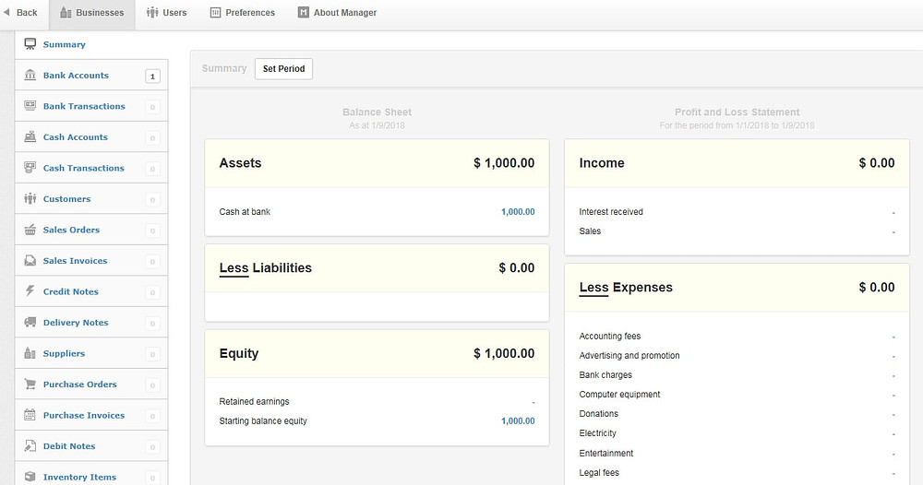Click the Bank Accounts count badge
The image size is (923, 485).
pos(152,76)
